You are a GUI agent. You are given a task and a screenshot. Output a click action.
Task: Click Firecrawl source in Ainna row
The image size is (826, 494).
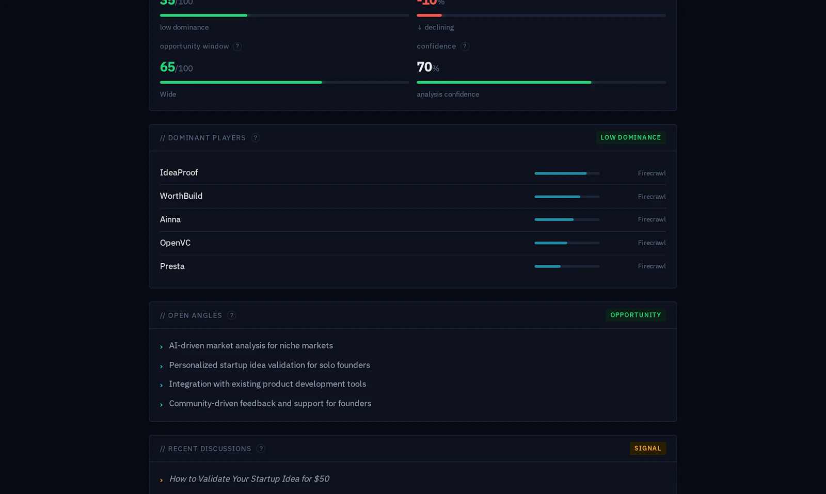point(652,219)
